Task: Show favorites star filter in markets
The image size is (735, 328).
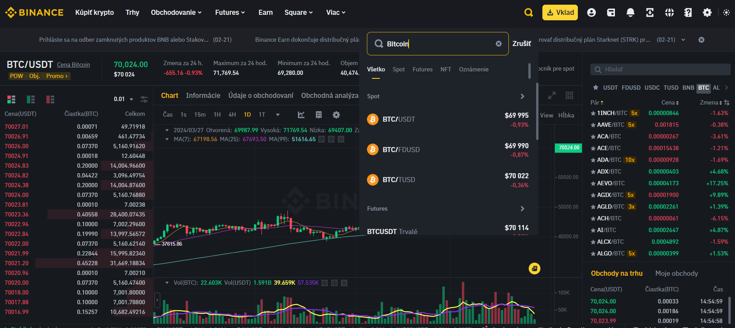Action: (595, 88)
